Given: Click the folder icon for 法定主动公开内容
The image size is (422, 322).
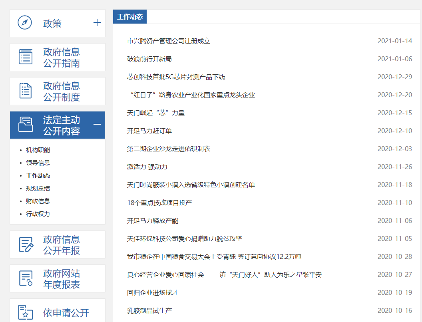Looking at the screenshot, I should [x=26, y=125].
